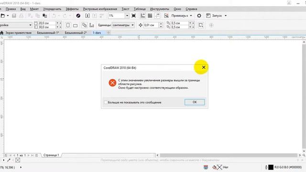Click the Full-screen preview icon
The width and height of the screenshot is (306, 172).
click(x=134, y=16)
